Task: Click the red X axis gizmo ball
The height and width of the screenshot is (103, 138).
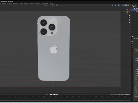Action: (x=129, y=12)
